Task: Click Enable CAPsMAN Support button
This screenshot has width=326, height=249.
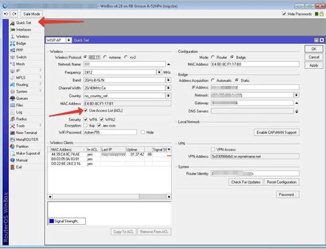Action: point(276,132)
